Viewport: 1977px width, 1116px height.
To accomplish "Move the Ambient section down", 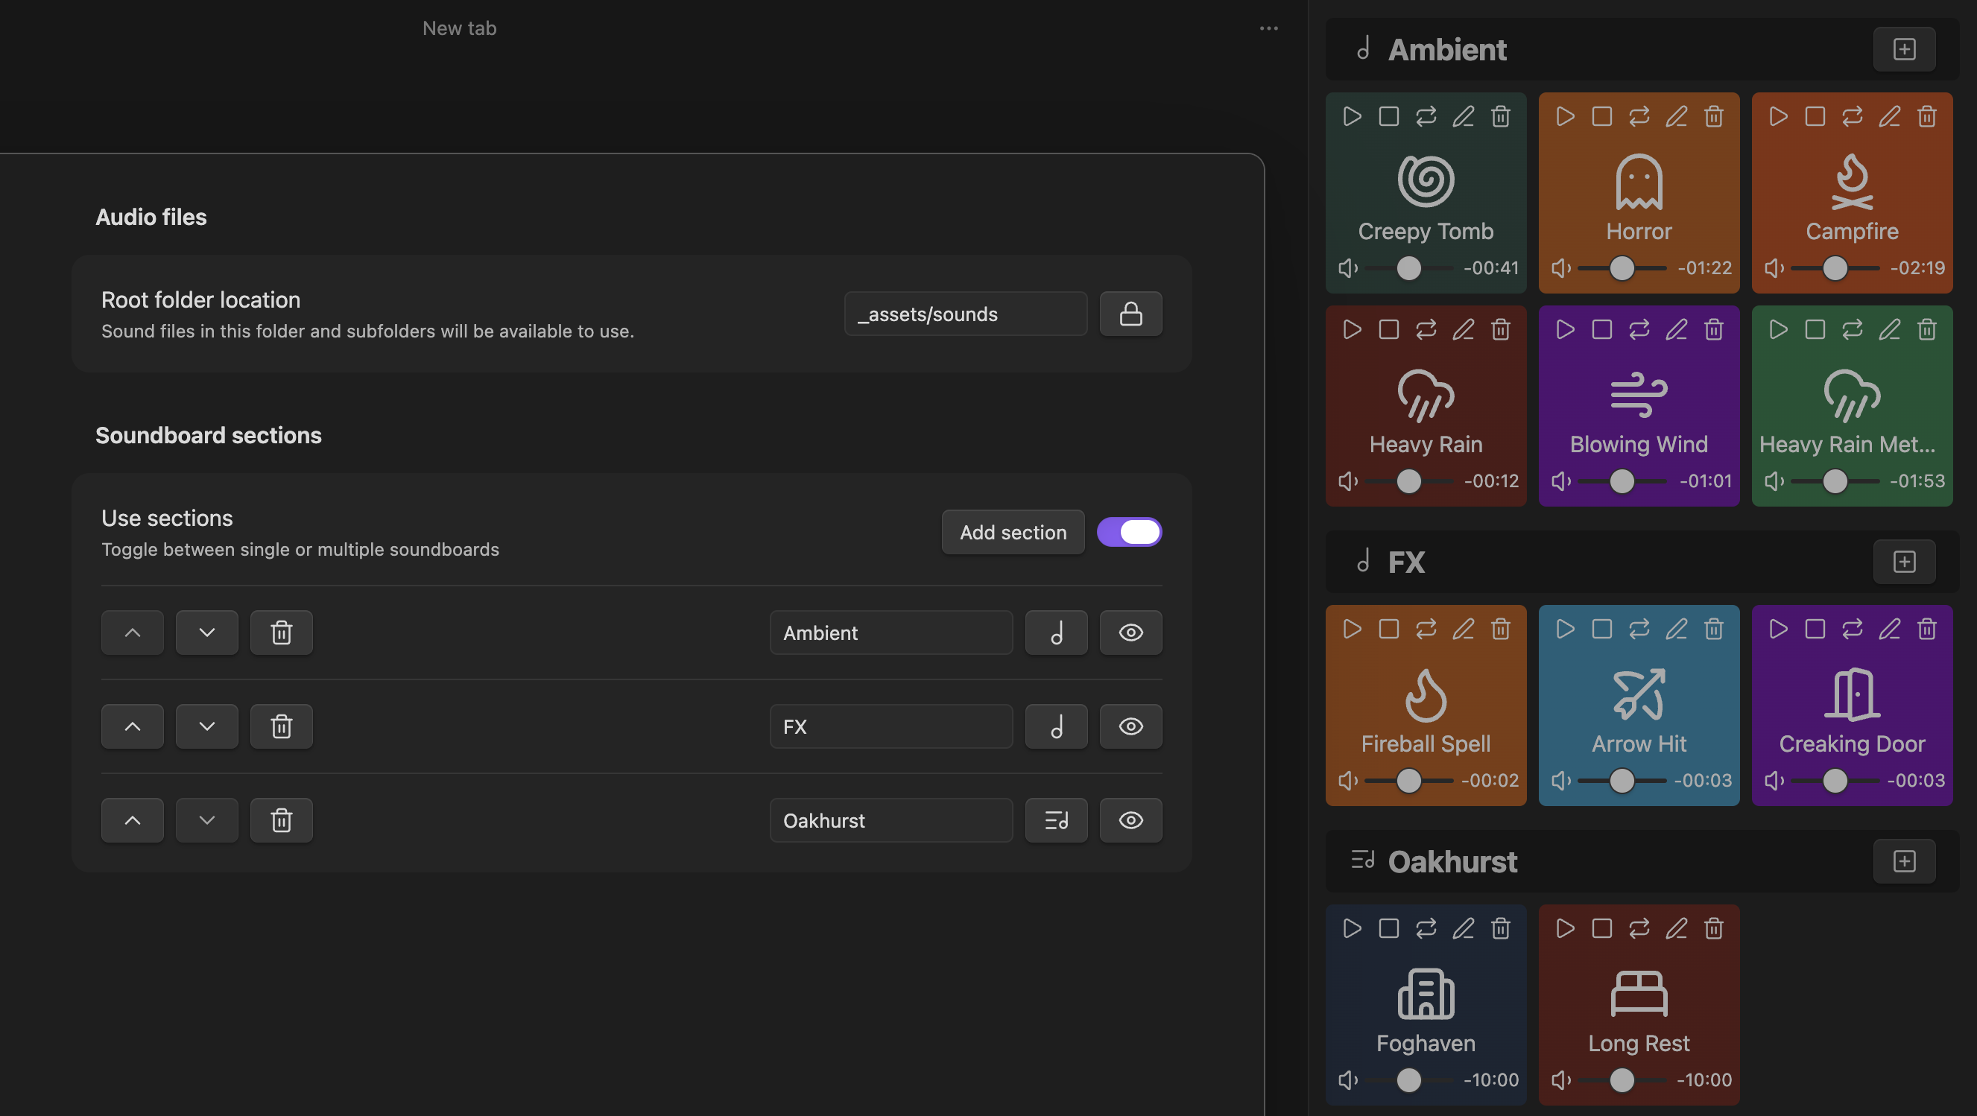I will point(206,632).
